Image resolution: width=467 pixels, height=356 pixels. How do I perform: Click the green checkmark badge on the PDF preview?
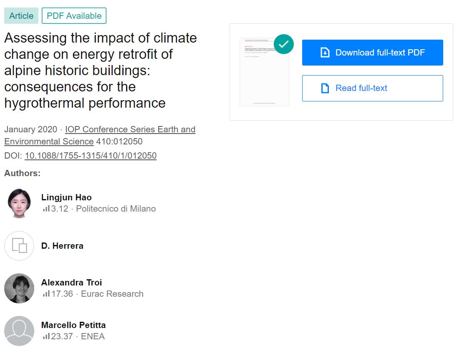click(284, 43)
